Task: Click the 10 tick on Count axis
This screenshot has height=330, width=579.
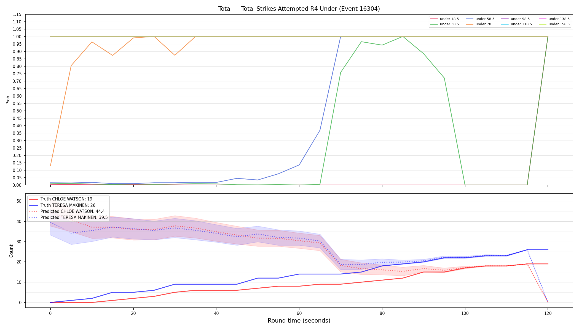Action: 19,282
